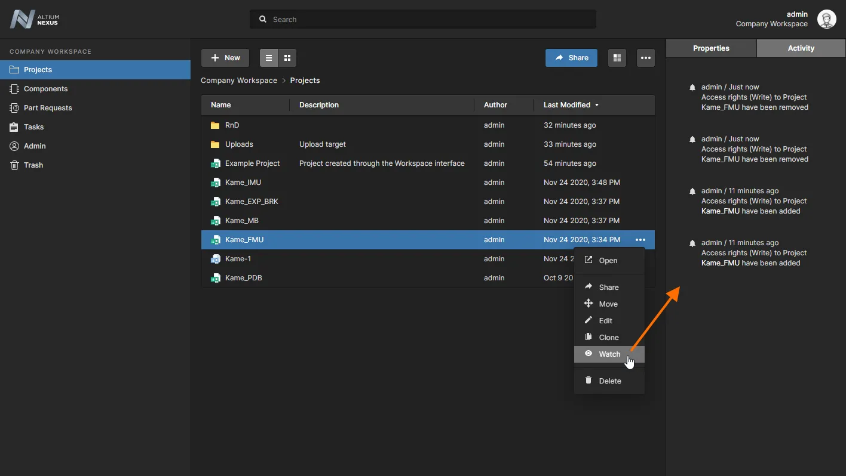846x476 pixels.
Task: Choose Move from the context menu
Action: (x=609, y=304)
